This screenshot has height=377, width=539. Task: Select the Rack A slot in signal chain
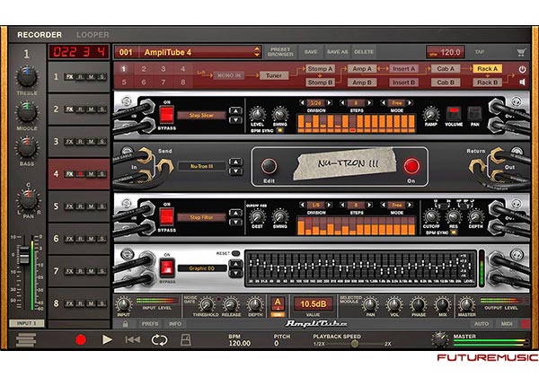(487, 69)
